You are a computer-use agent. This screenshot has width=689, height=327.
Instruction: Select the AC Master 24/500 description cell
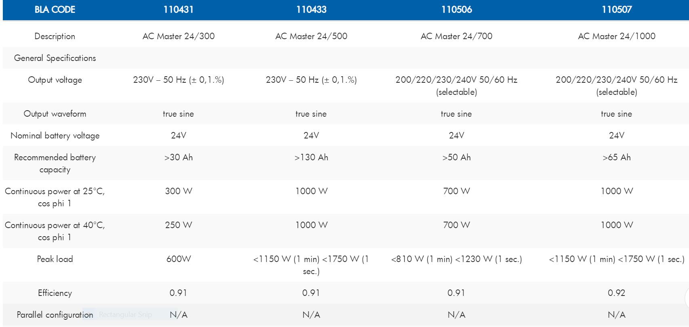(x=311, y=36)
